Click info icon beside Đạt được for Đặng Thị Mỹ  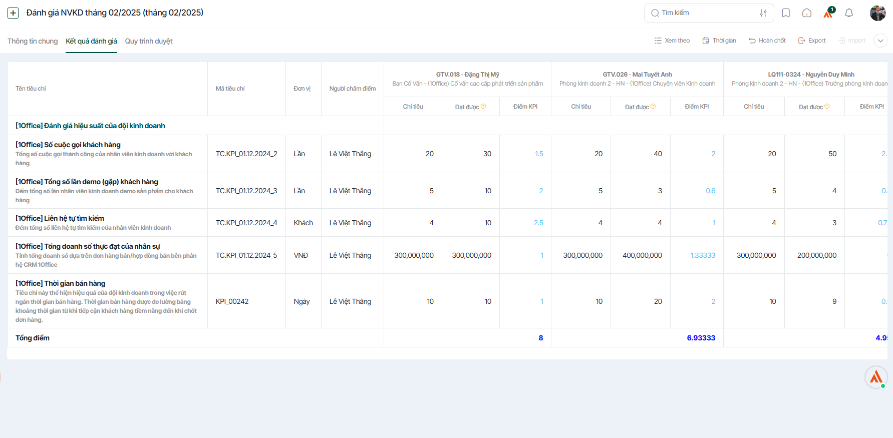483,106
